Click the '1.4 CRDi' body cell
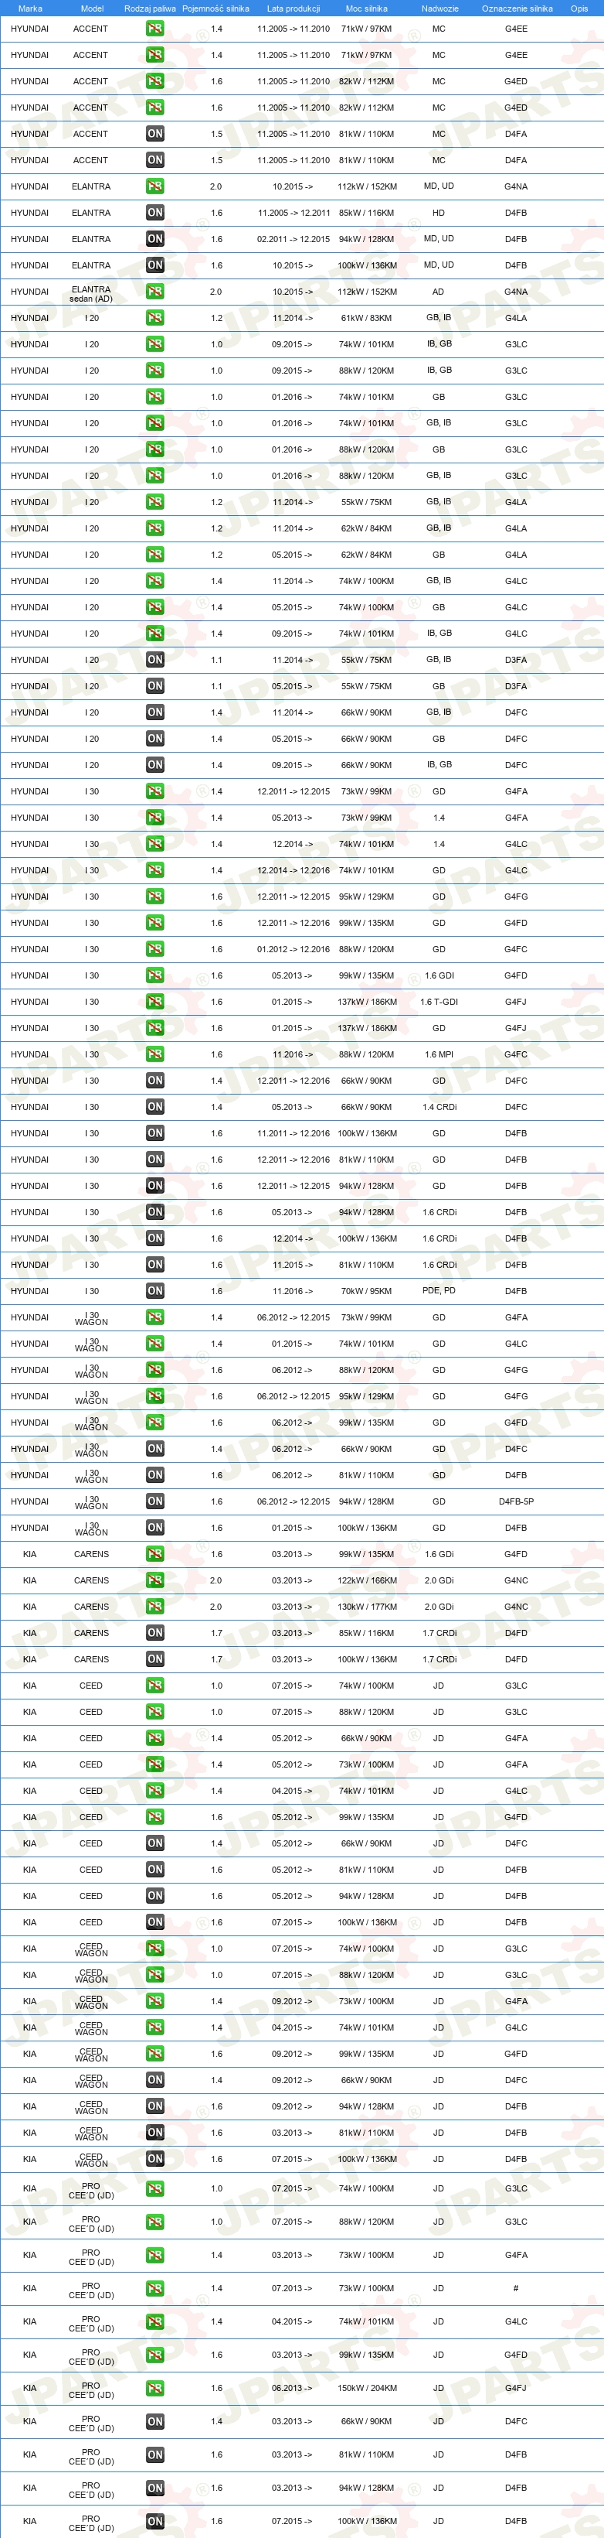 pos(439,1108)
